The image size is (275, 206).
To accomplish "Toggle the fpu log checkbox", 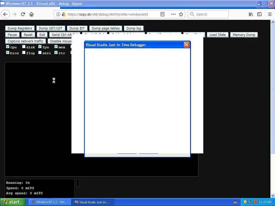I will pyautogui.click(x=40, y=47).
